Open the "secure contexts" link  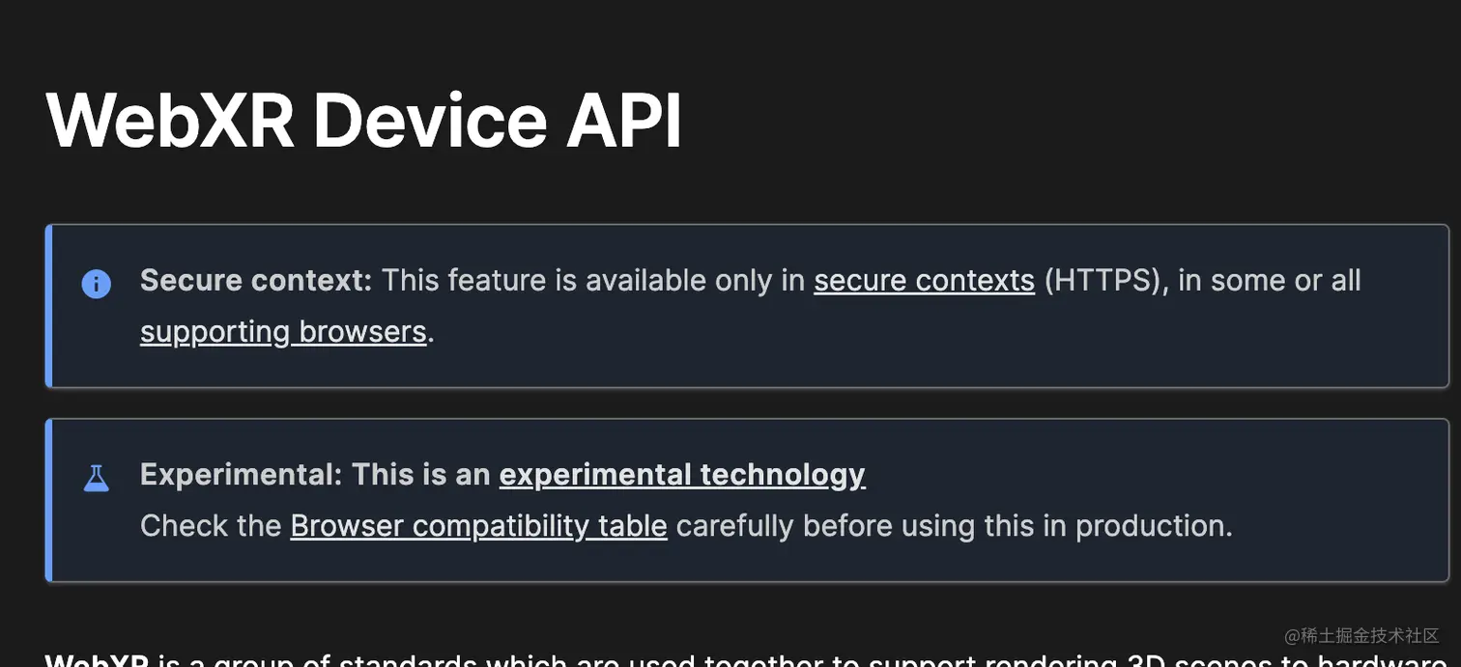[924, 281]
